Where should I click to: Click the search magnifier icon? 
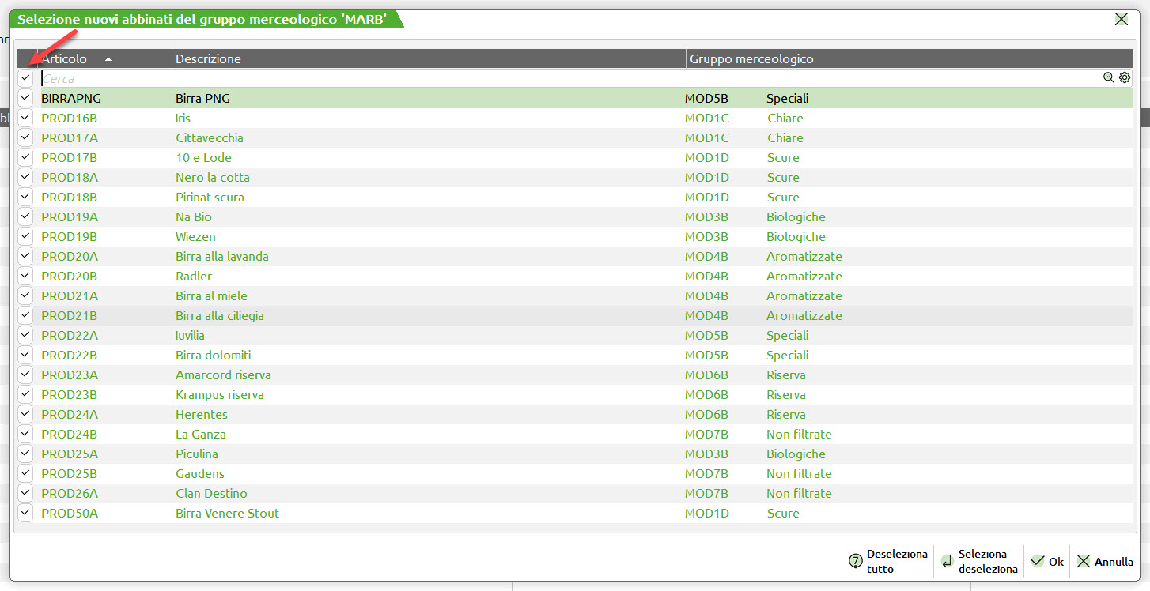(1109, 77)
